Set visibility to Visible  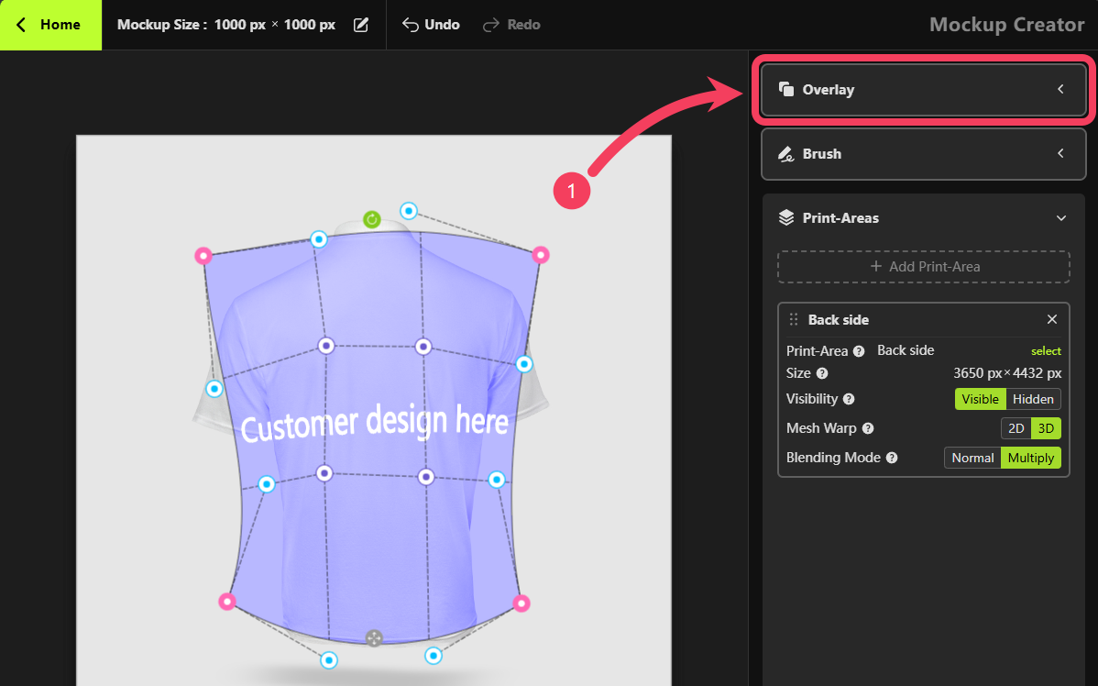click(x=980, y=399)
